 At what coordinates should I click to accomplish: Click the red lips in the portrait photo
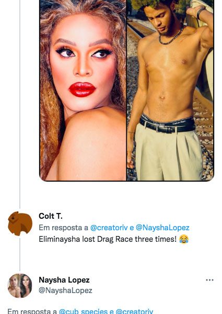82,89
